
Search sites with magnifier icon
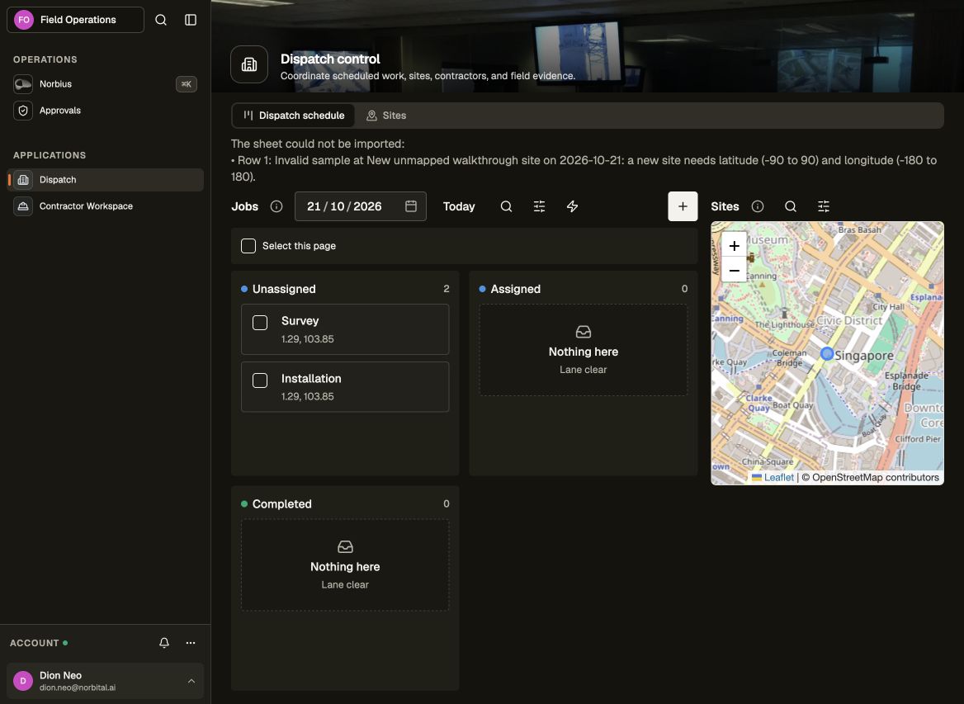point(791,206)
